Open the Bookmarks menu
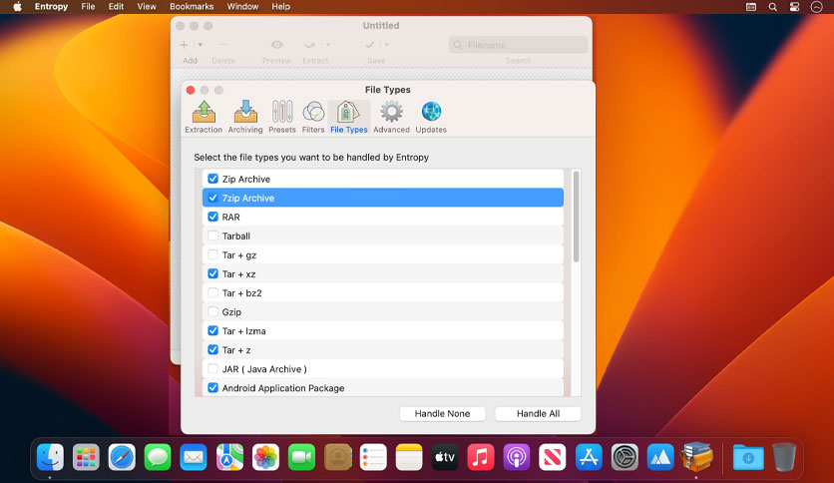The image size is (834, 483). coord(192,6)
